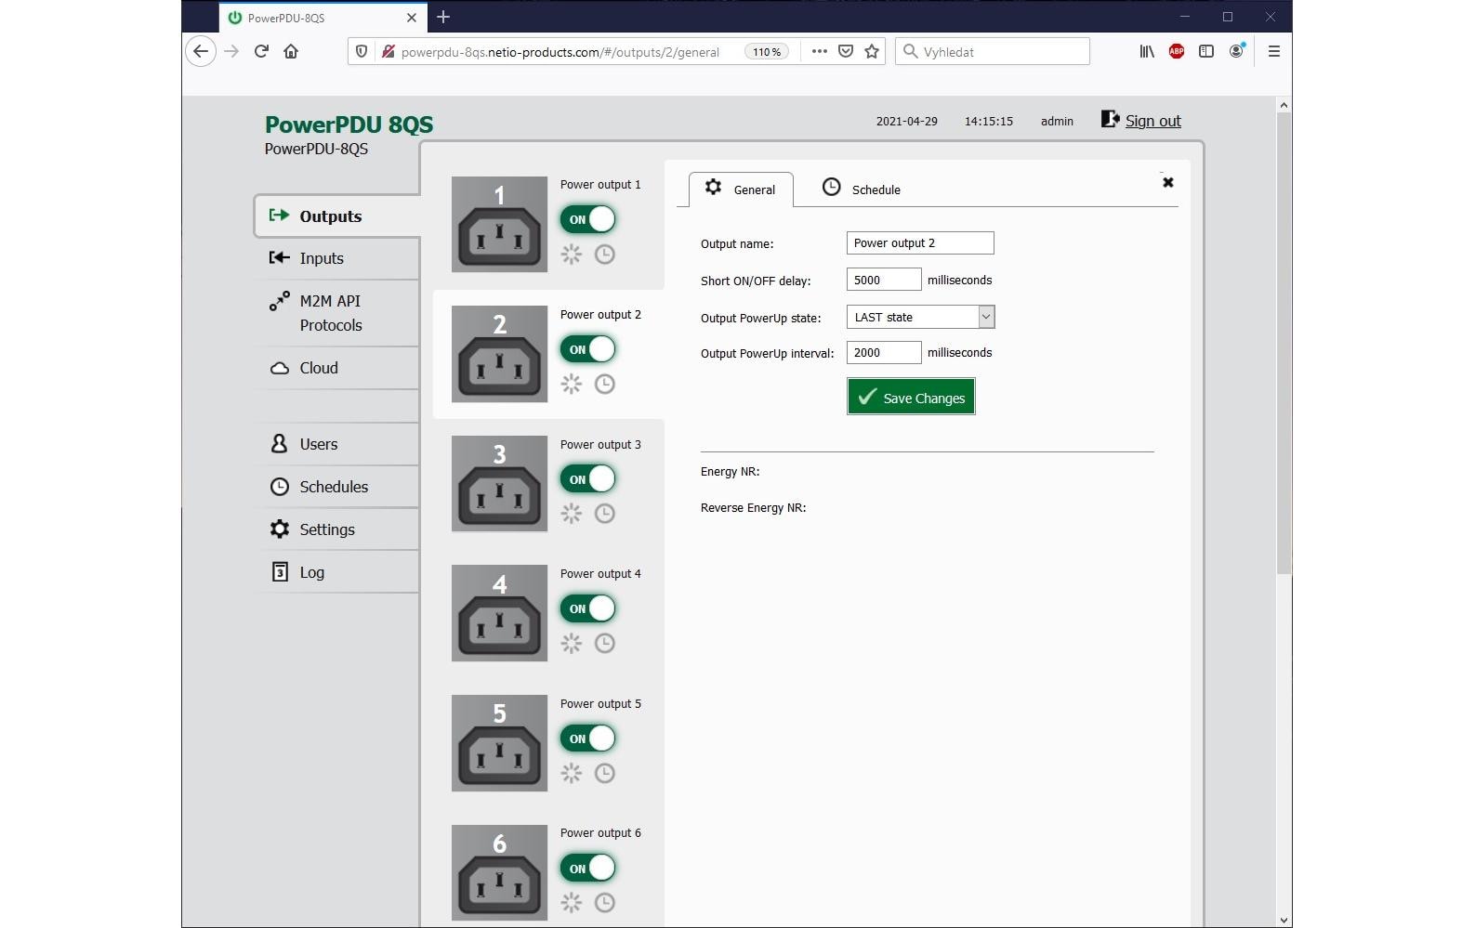
Task: Click the bookmark star icon in address bar
Action: [x=872, y=52]
